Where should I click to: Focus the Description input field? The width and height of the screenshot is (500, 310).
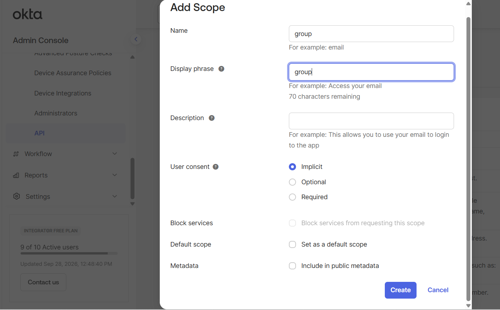pyautogui.click(x=371, y=121)
